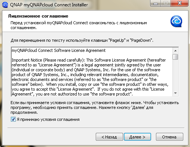This screenshot has width=190, height=147.
Task: Click the license scrollbar thumb
Action: click(x=175, y=57)
